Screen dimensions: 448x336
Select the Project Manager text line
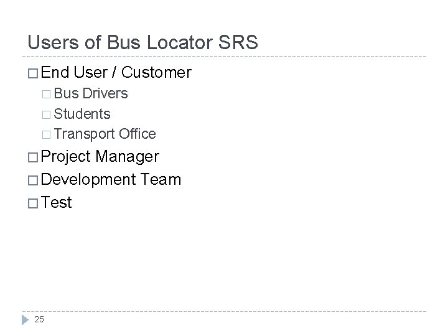[101, 156]
